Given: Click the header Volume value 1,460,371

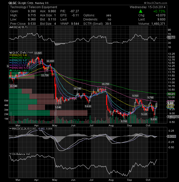Looking at the screenshot, I should (158, 24).
